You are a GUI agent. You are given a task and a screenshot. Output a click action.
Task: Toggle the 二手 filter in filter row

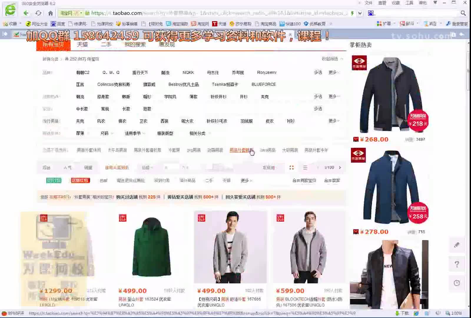click(209, 180)
